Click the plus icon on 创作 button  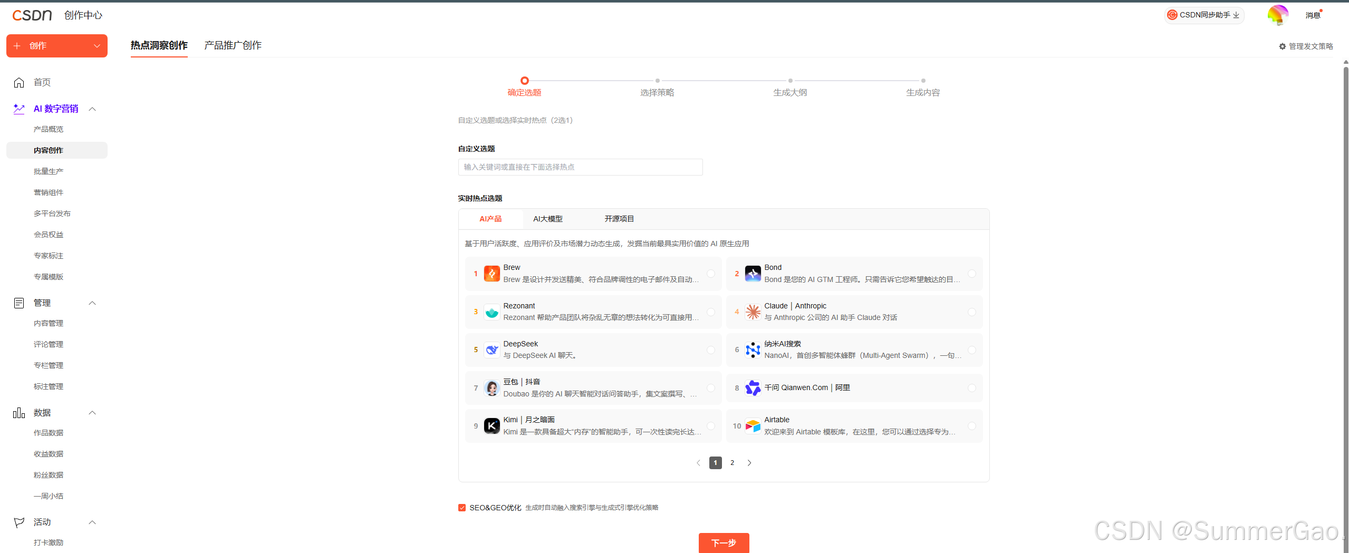(x=17, y=46)
